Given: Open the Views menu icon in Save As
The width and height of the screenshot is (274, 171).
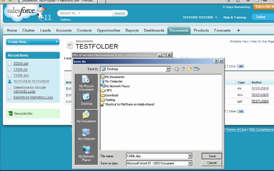Looking at the screenshot, I should [197, 69].
